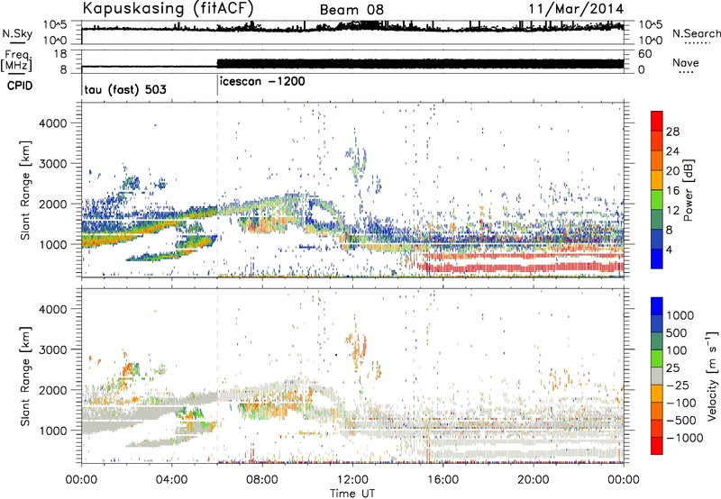
Task: Click the '1000' Velocity colorbar tick
Action: tap(680, 315)
